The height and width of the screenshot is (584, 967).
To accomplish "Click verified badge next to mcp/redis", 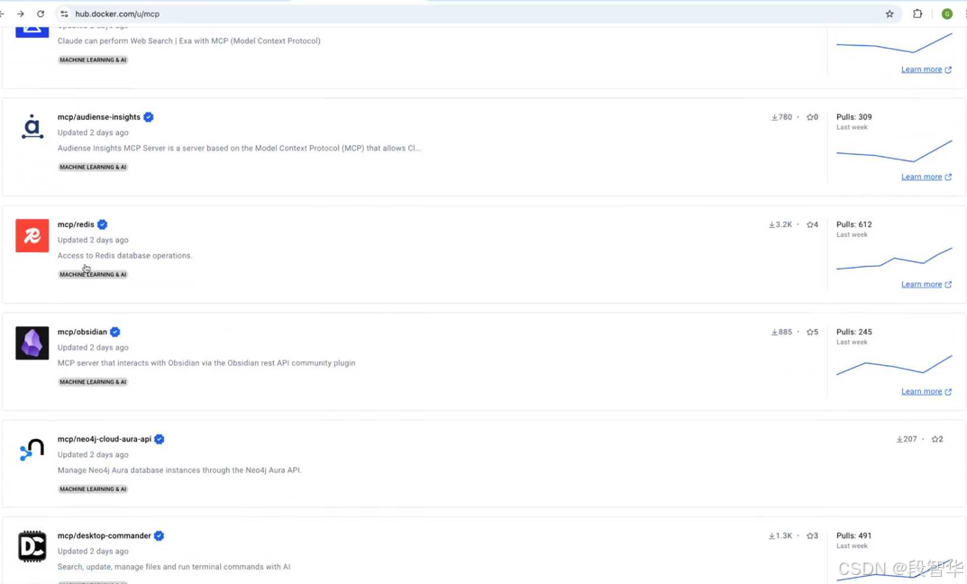I will click(x=103, y=224).
